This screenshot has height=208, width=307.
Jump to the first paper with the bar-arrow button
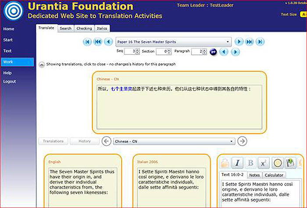coord(87,42)
